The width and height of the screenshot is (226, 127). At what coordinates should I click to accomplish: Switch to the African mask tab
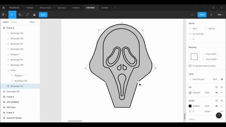click(45, 8)
